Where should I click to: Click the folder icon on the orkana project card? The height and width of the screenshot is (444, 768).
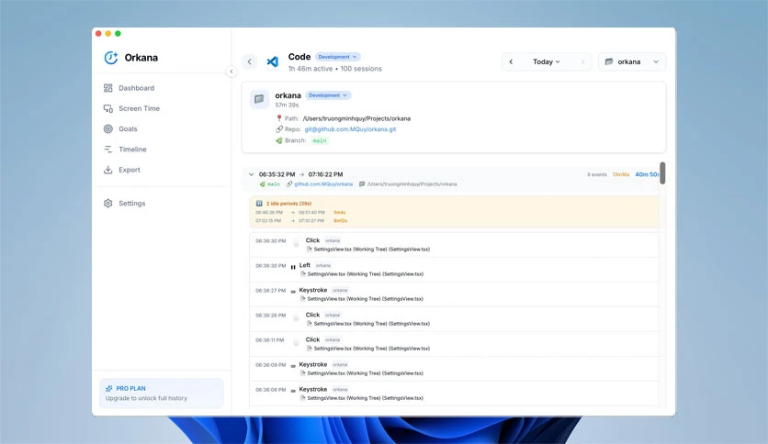259,99
